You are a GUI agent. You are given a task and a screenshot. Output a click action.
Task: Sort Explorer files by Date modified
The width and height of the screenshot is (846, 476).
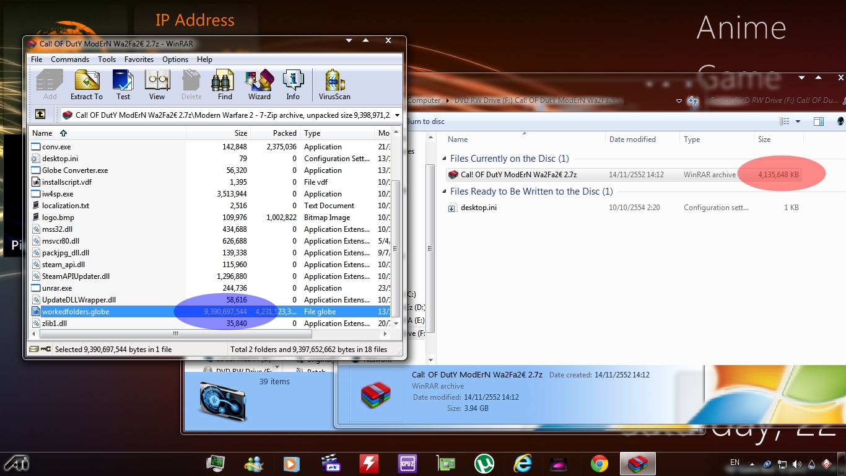point(642,139)
